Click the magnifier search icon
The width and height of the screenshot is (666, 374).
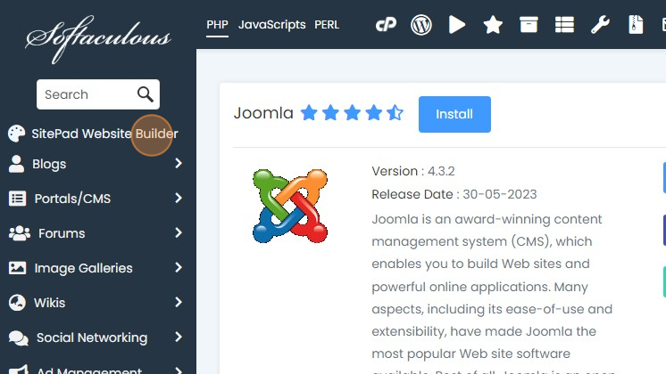(x=146, y=94)
